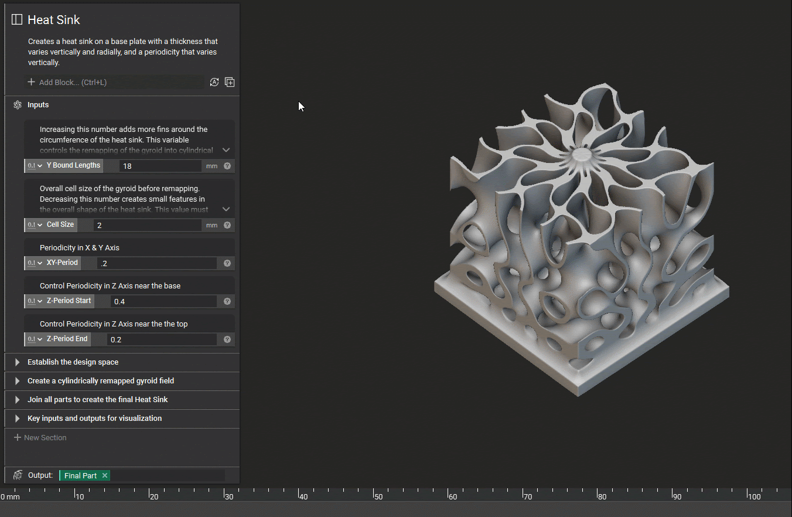The height and width of the screenshot is (517, 792).
Task: Click the Periodicity in X & Y Axis comment
Action: pos(80,247)
